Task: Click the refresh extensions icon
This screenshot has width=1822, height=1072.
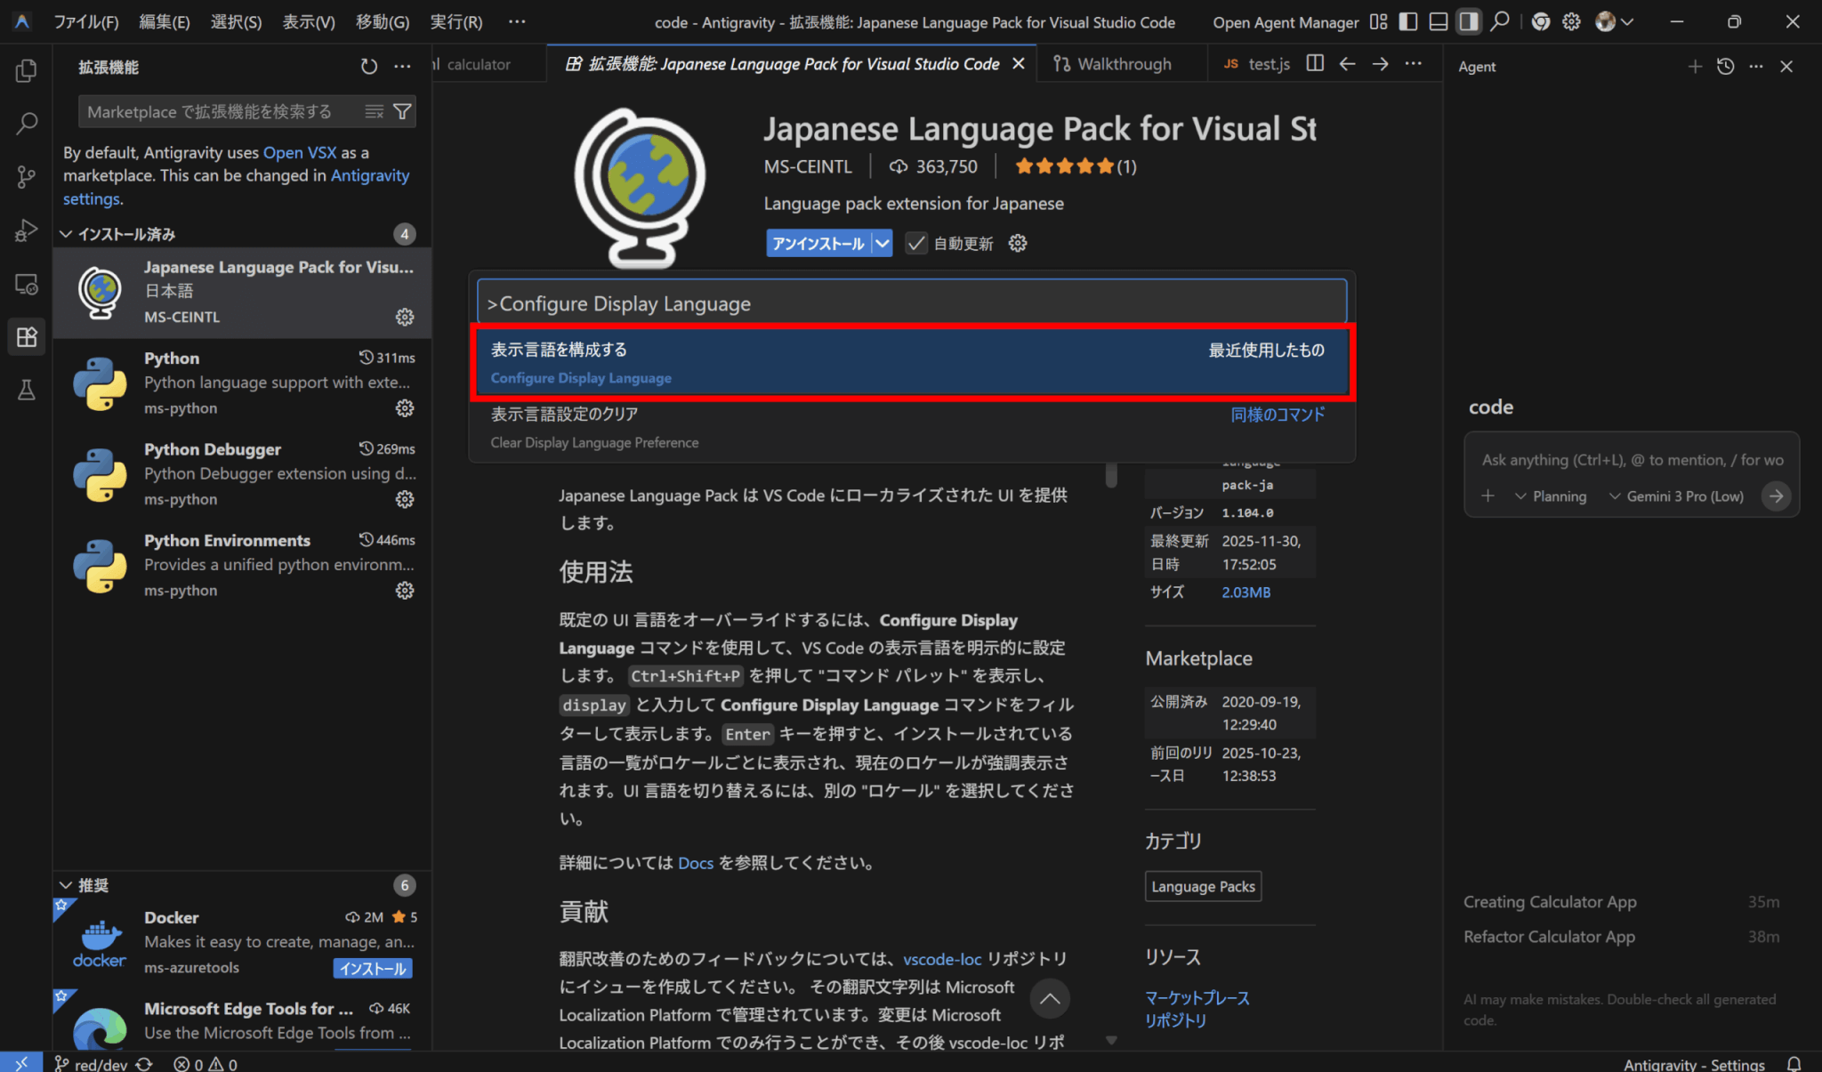Action: tap(368, 67)
